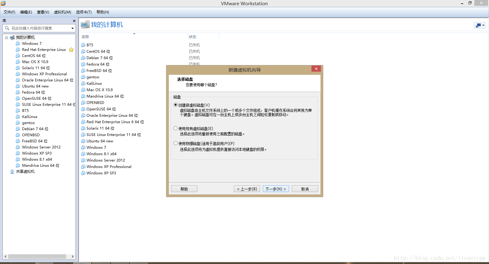Click VM icon of Windows XP SP3 in list
This screenshot has height=264, width=489.
pyautogui.click(x=83, y=173)
